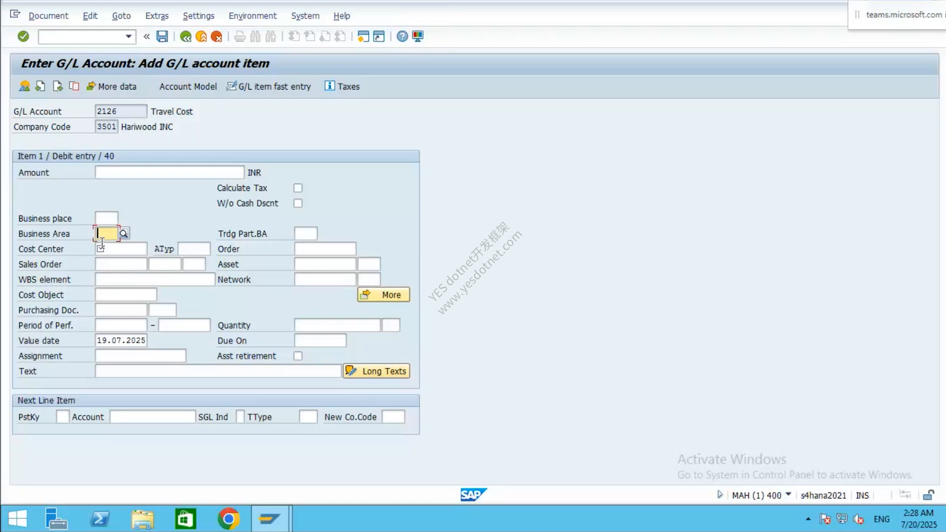Enable the Calculate Tax checkbox
Screen dimensions: 946x532
click(x=298, y=188)
